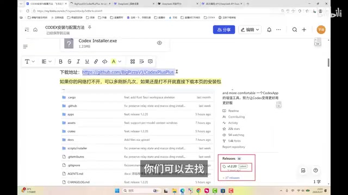Click the '1 字' word count
Screen dimensions: 348x195
(317, 182)
